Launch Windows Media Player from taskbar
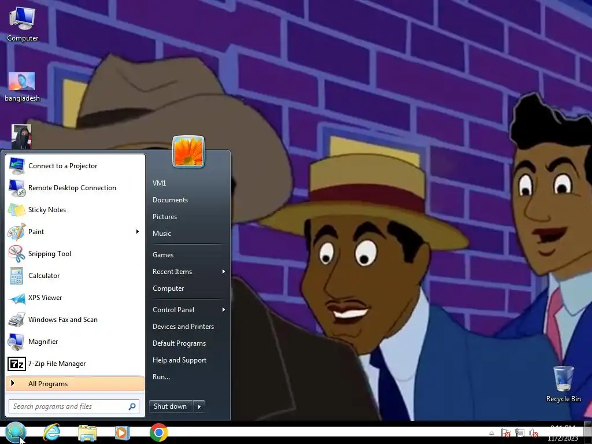The width and height of the screenshot is (592, 444). [122, 432]
